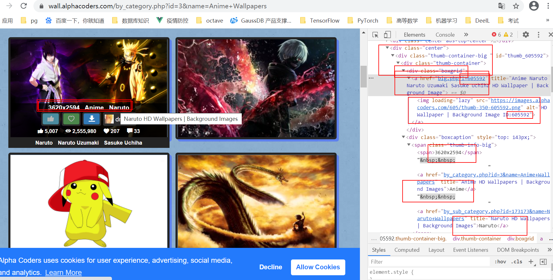Click the Anime category link in caption
This screenshot has height=280, width=553.
pyautogui.click(x=94, y=107)
